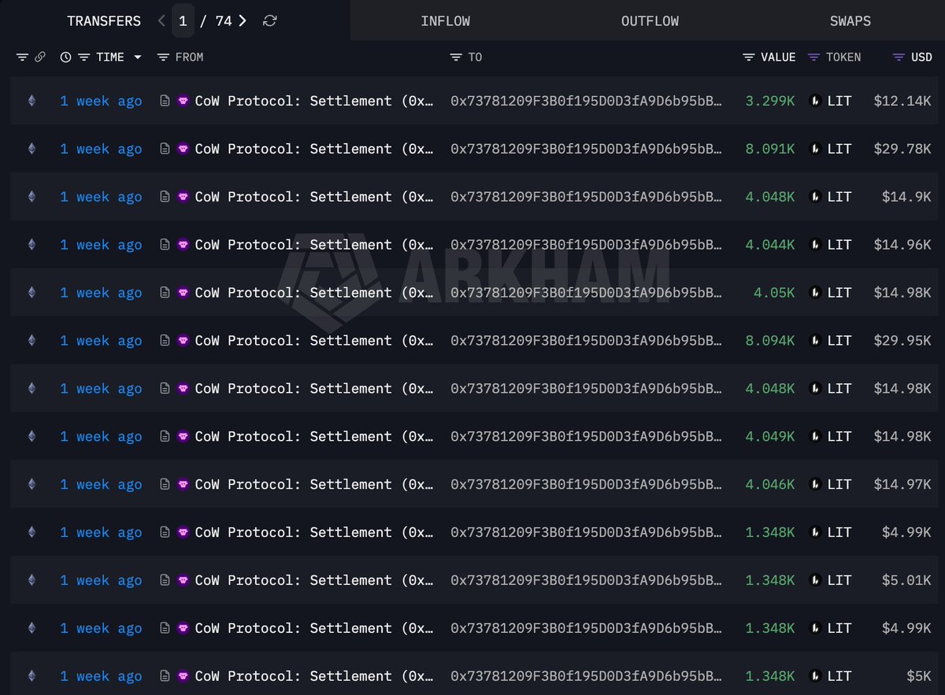Open the 0x73781209 recipient address in $12.14K row
This screenshot has height=695, width=945.
586,101
